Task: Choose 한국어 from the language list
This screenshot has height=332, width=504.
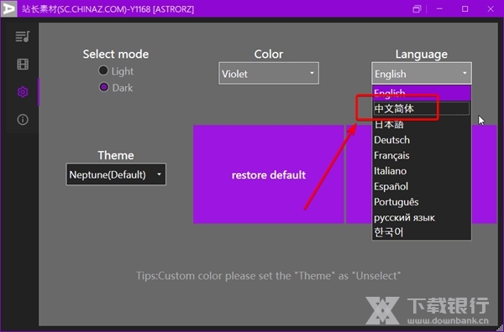Action: pyautogui.click(x=422, y=232)
